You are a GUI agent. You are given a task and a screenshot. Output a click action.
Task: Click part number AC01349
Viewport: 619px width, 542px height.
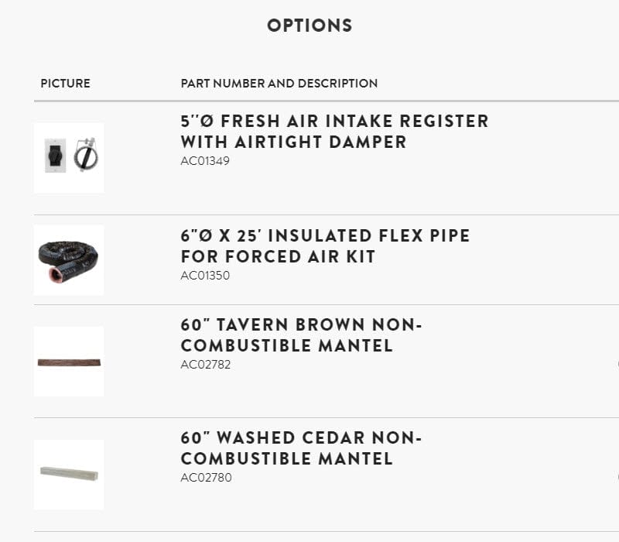pyautogui.click(x=205, y=161)
